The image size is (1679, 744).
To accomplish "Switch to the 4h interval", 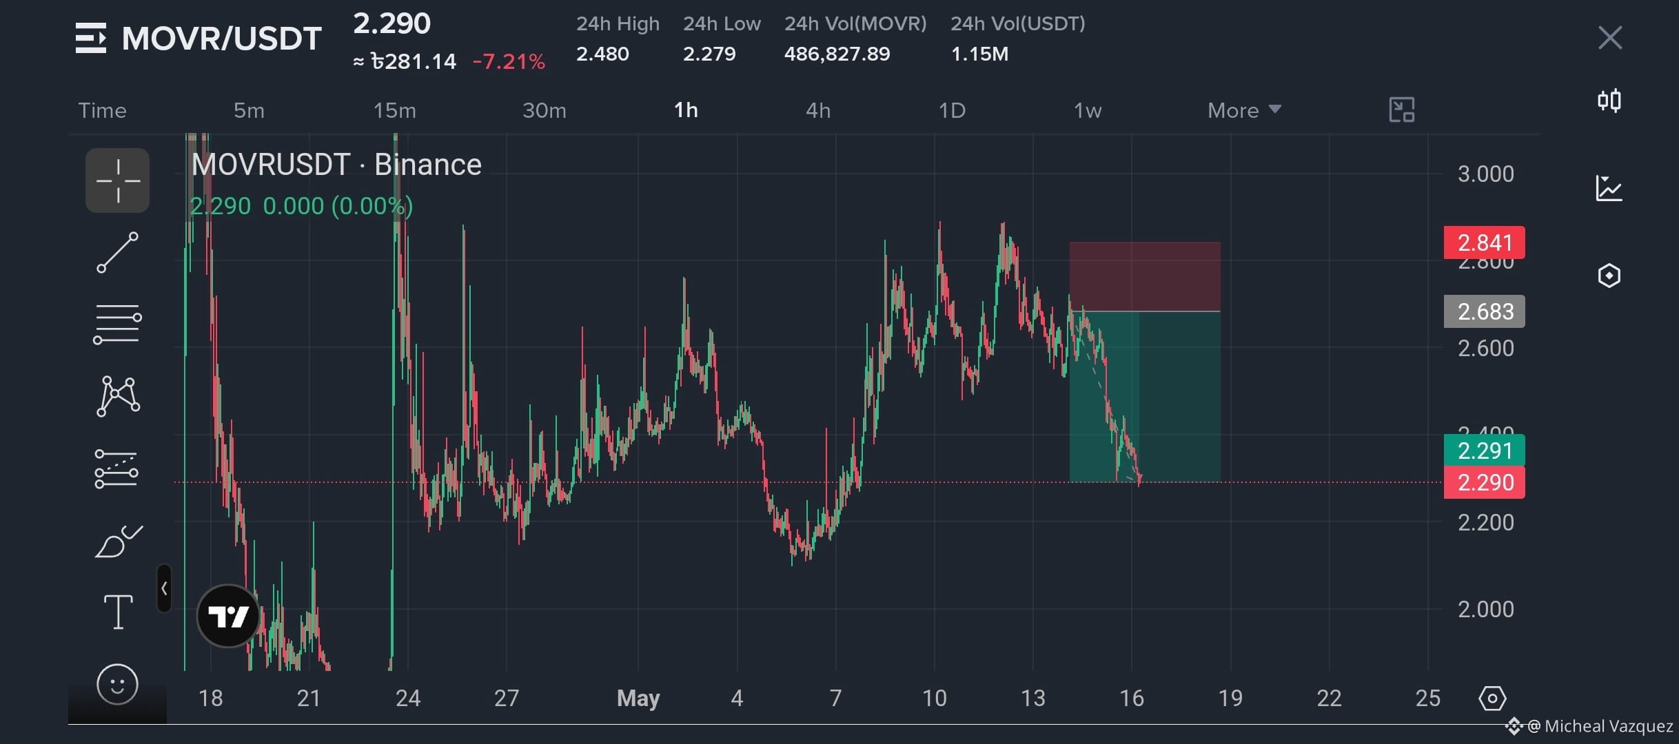I will pyautogui.click(x=818, y=110).
